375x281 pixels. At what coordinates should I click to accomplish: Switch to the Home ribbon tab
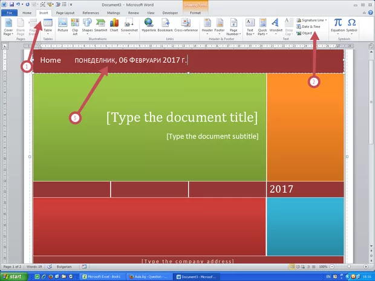[x=27, y=13]
